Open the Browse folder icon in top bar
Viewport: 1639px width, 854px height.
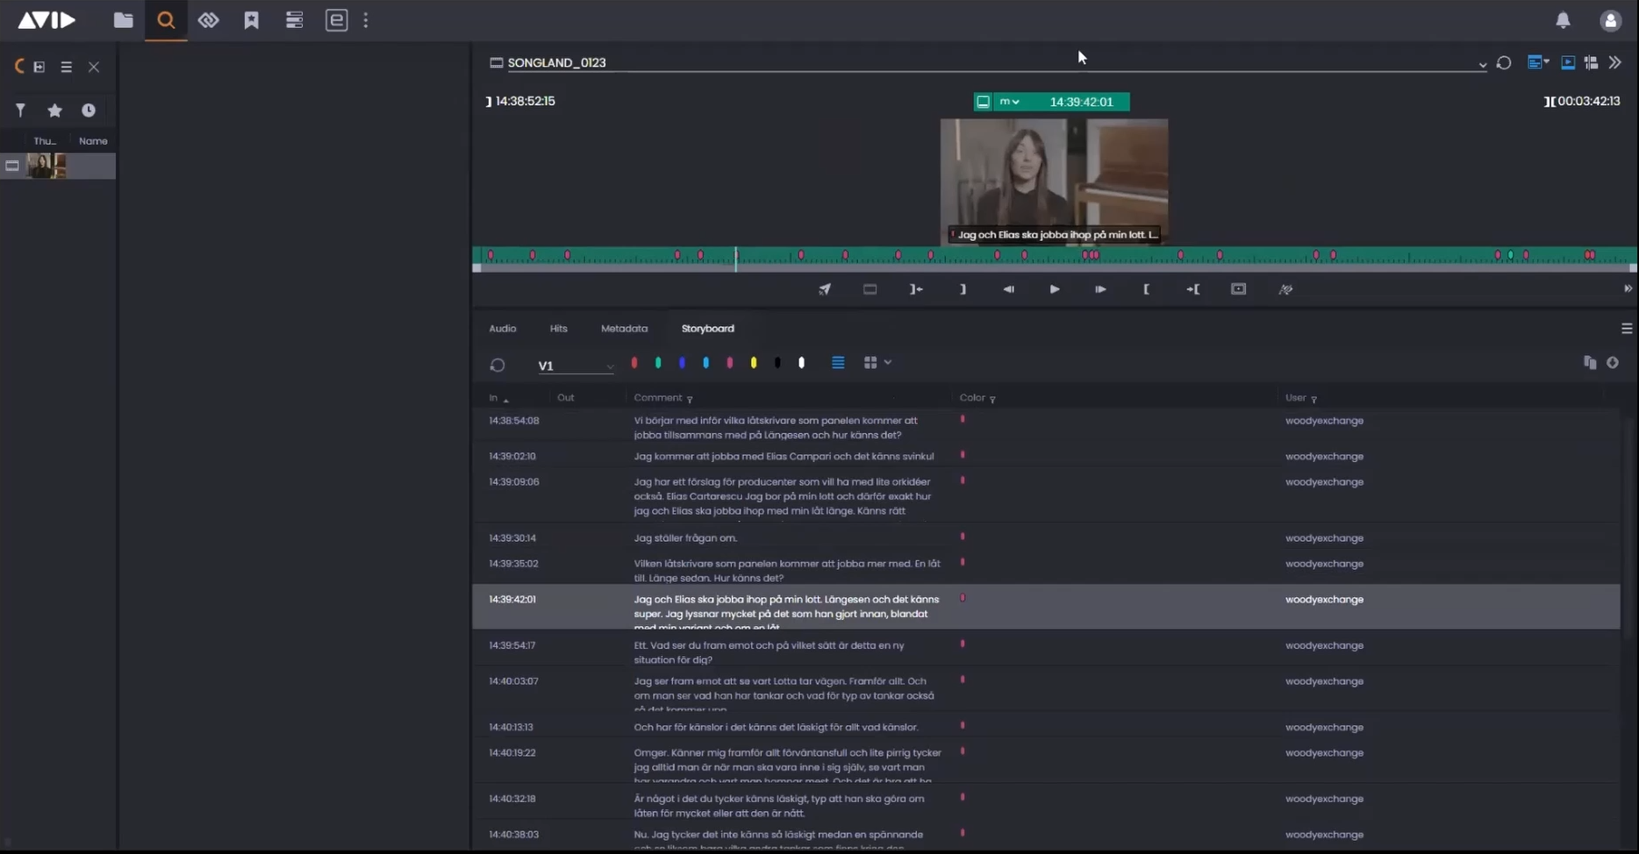tap(124, 20)
